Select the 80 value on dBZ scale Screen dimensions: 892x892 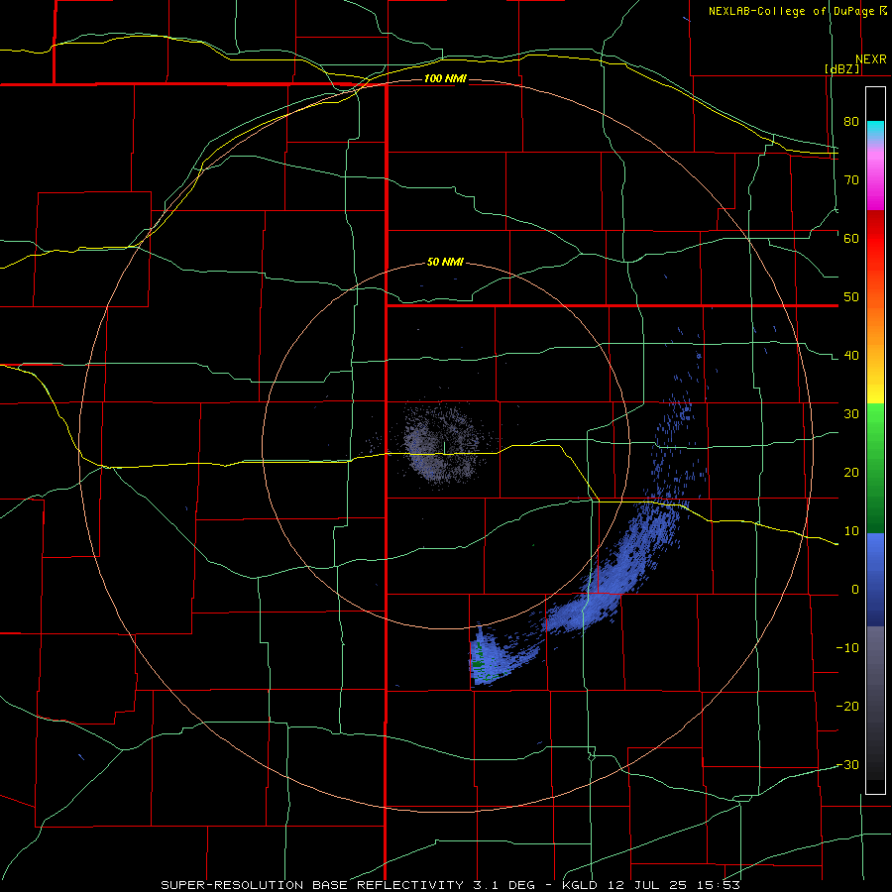(851, 122)
